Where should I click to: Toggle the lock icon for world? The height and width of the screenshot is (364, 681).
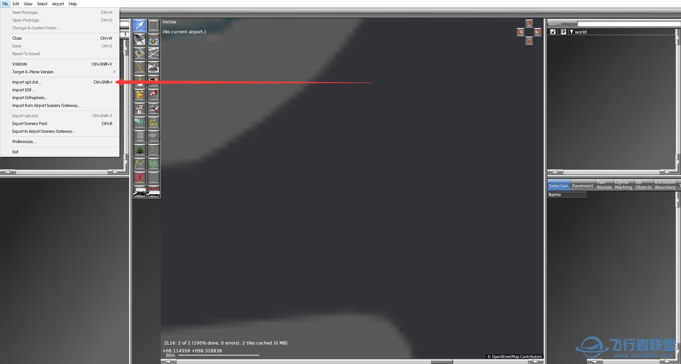click(x=553, y=32)
